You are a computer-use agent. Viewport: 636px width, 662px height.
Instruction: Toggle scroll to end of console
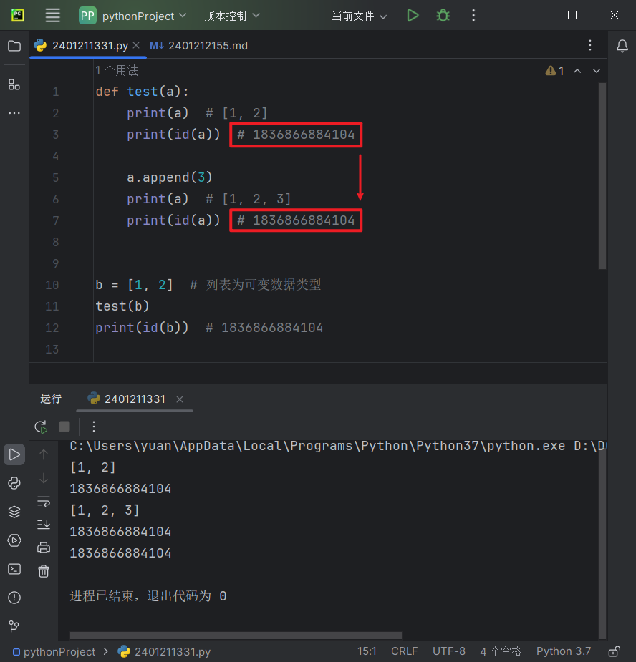click(44, 525)
